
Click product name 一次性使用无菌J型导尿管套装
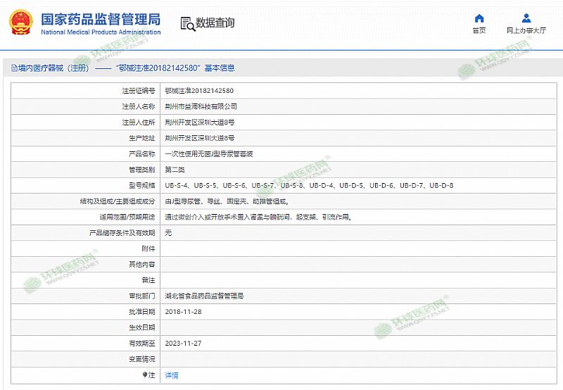pos(209,153)
